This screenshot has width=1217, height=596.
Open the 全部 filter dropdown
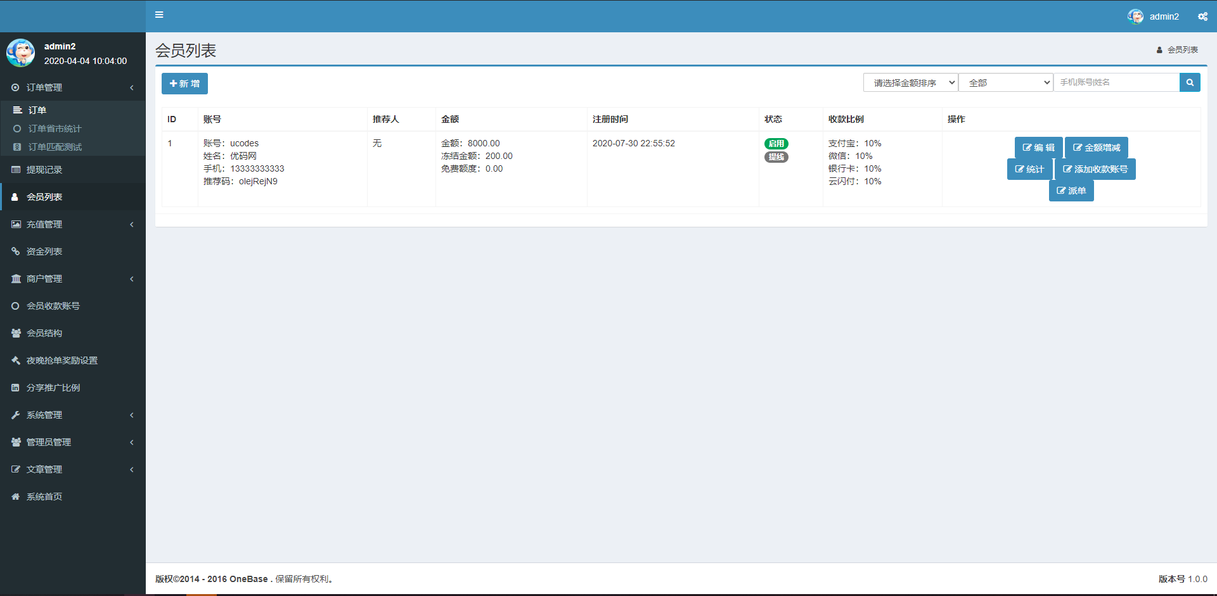tap(1005, 82)
